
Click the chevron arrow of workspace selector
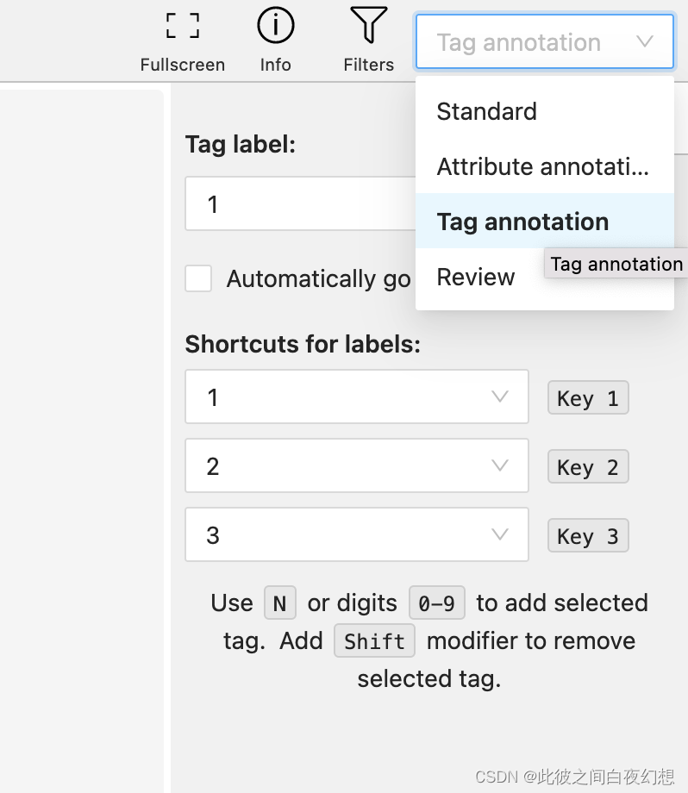point(645,41)
